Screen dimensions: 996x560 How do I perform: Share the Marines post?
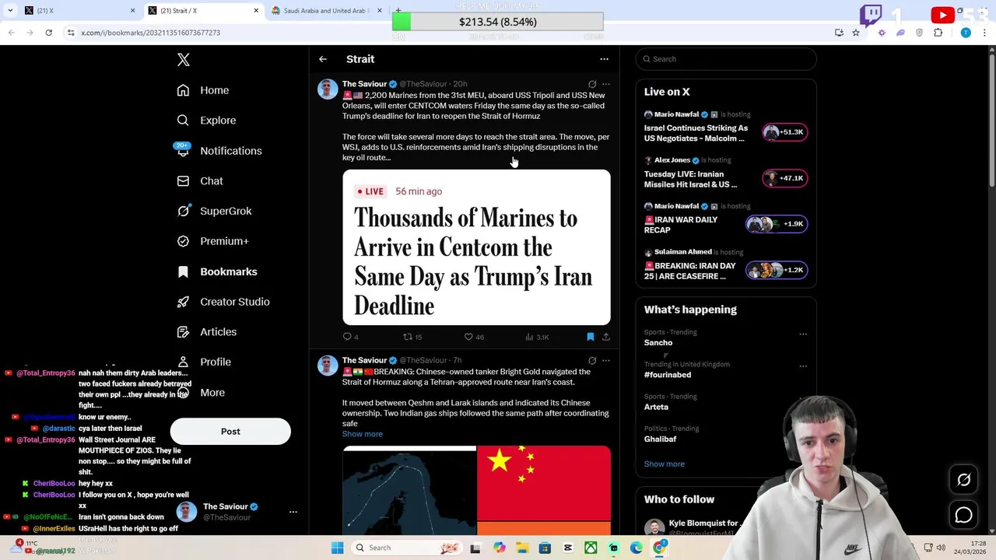point(606,337)
